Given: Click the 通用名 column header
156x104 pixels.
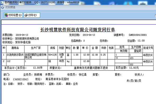Looking at the screenshot, I should (x=15, y=48).
